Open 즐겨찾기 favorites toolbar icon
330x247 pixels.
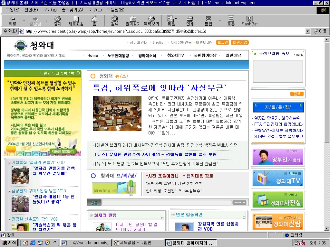(133, 21)
